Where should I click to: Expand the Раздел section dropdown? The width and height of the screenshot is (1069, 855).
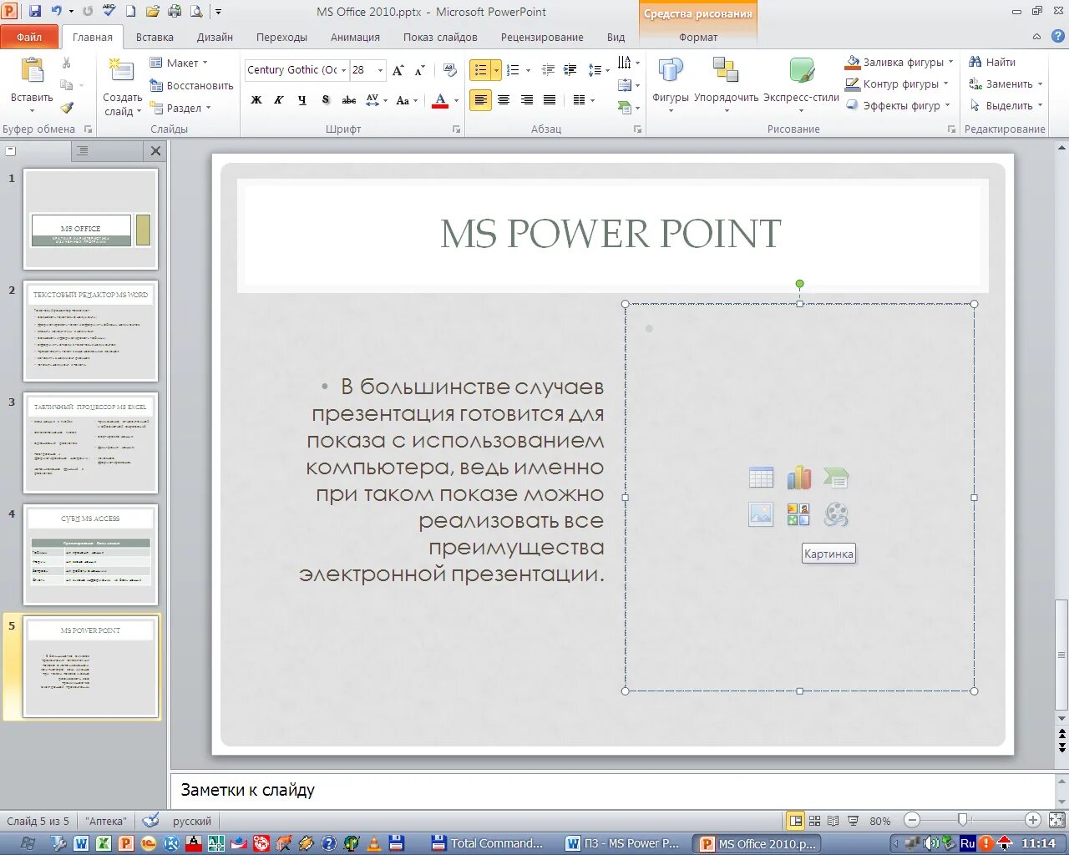pos(180,108)
